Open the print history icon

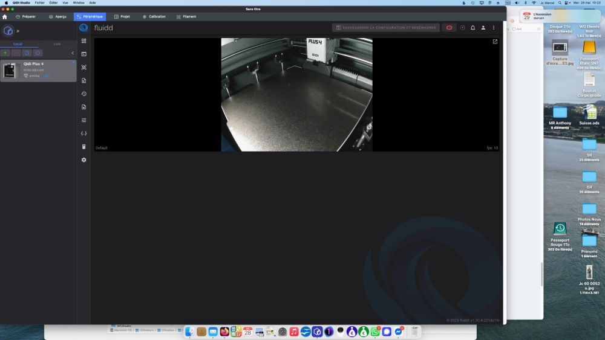click(x=83, y=94)
